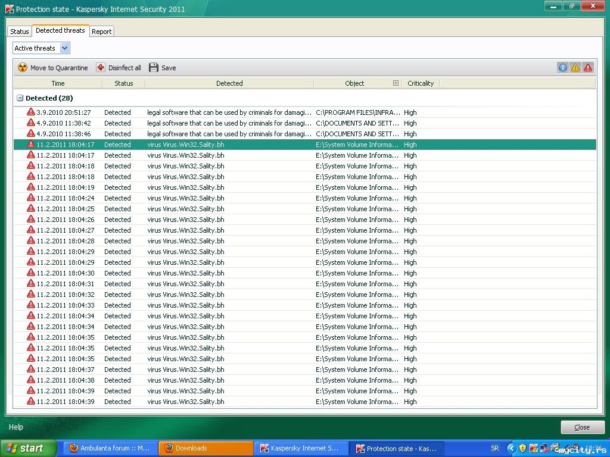Screen dimensions: 610x457
Task: Collapse the Detected (28) group
Action: [x=20, y=98]
